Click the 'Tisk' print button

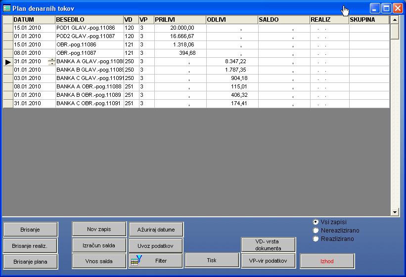pyautogui.click(x=212, y=260)
